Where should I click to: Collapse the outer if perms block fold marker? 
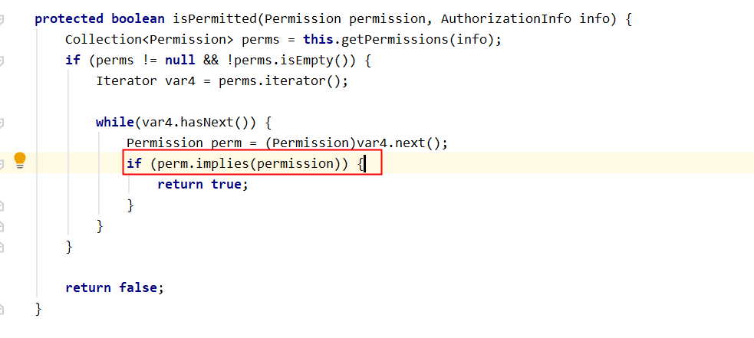point(2,60)
